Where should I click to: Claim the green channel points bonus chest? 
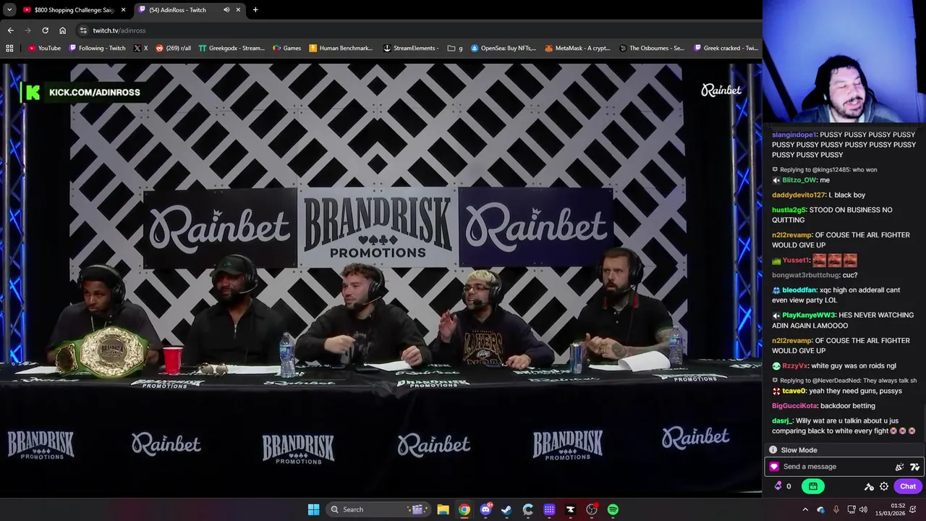pos(813,486)
